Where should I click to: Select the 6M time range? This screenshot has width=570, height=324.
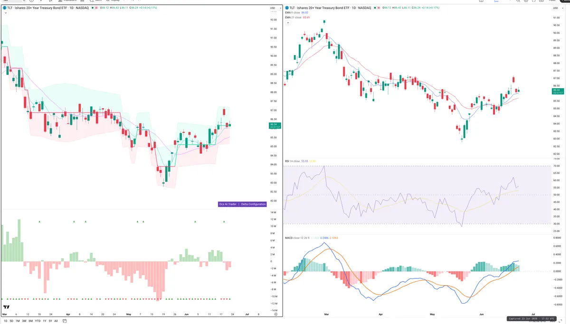click(30, 321)
